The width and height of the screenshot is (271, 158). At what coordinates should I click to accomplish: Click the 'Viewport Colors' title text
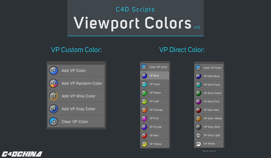click(x=132, y=23)
